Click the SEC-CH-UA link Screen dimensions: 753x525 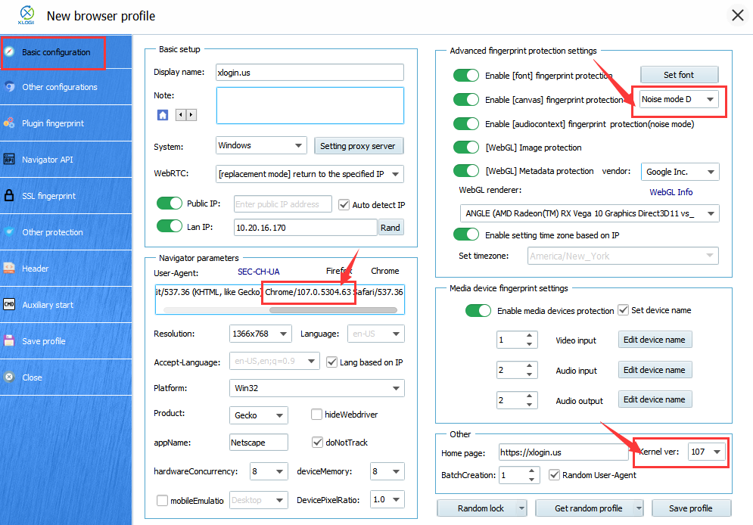click(258, 272)
